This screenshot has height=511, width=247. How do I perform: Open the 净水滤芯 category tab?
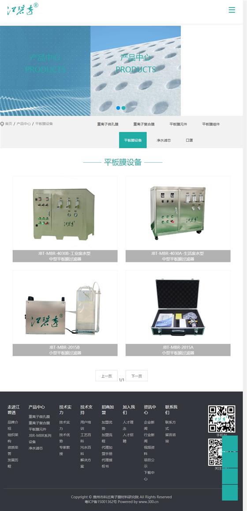coord(164,140)
